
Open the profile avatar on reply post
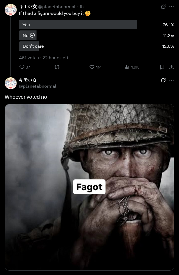(x=11, y=83)
